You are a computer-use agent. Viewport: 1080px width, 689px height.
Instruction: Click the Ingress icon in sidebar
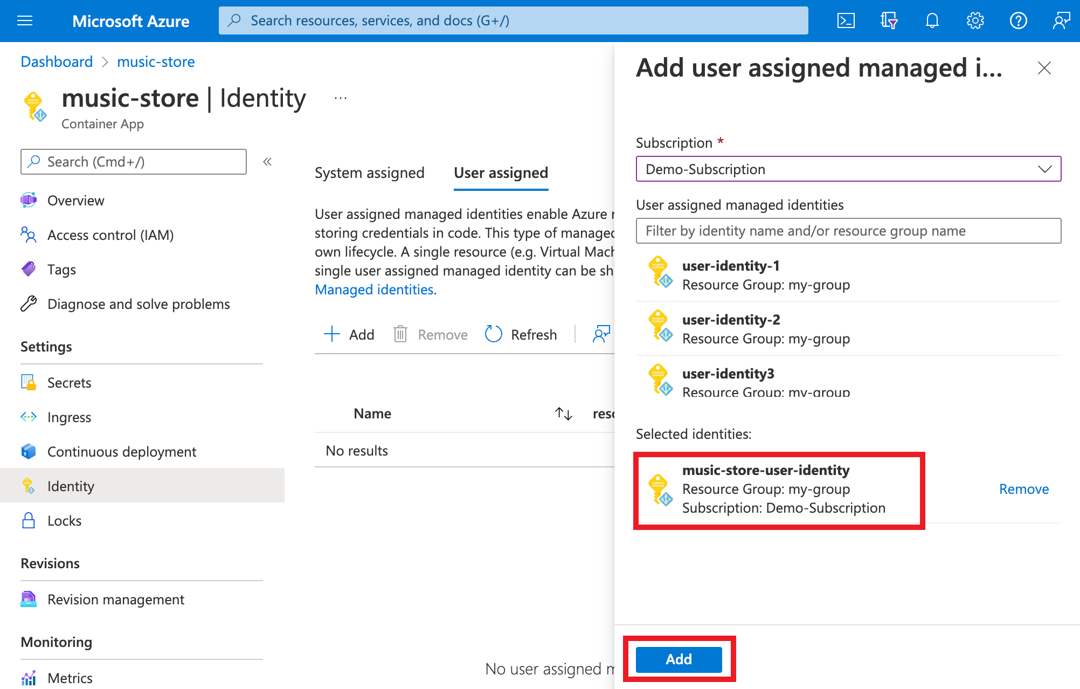pyautogui.click(x=27, y=417)
